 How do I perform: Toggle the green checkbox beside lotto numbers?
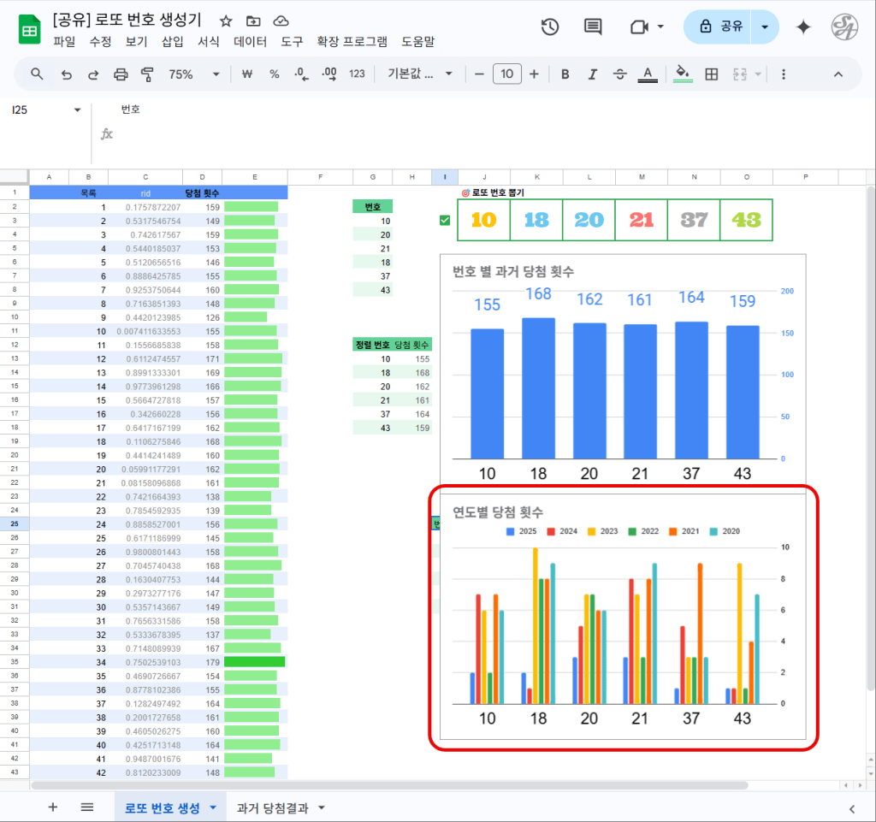[444, 221]
